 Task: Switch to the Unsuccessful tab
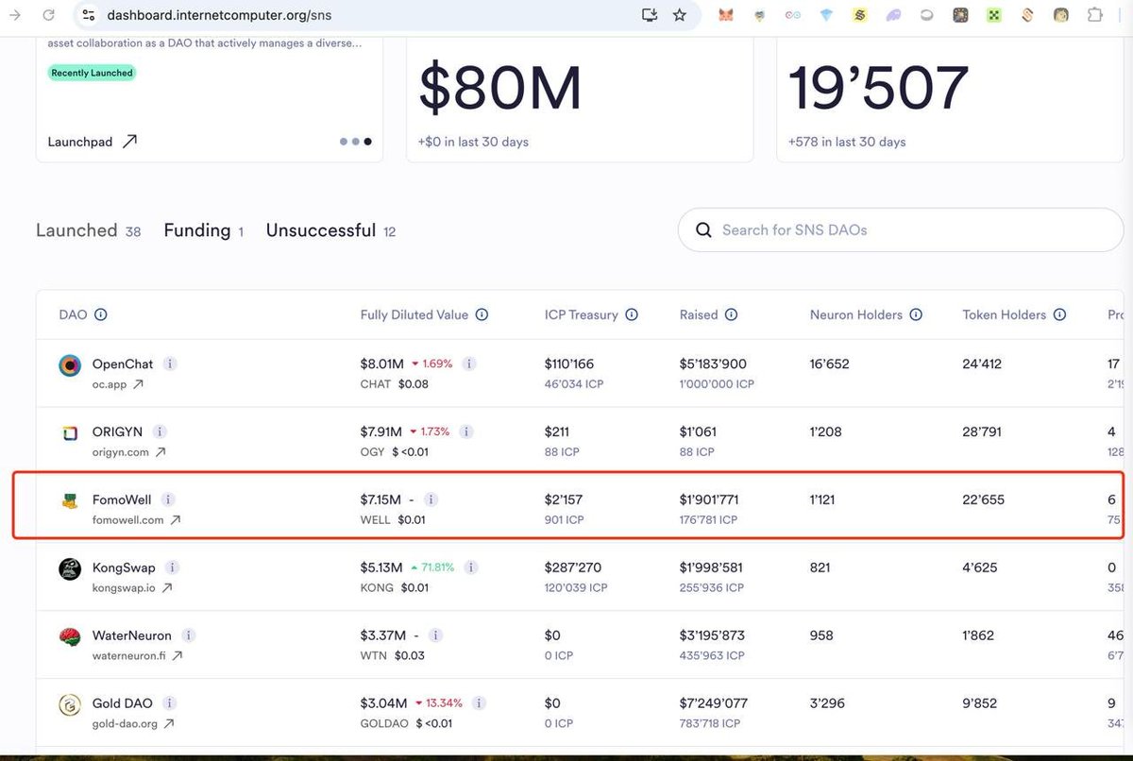click(x=330, y=230)
